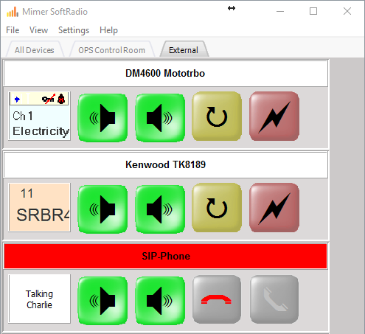Image resolution: width=365 pixels, height=334 pixels.
Task: Open the Settings menu
Action: click(74, 30)
